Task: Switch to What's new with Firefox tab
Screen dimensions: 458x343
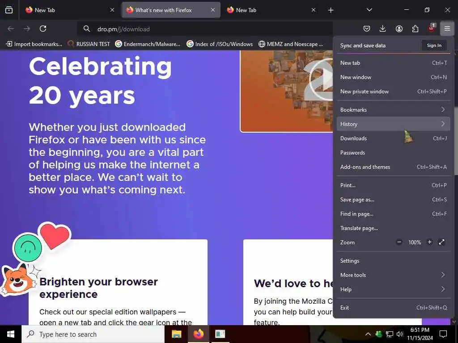Action: [x=171, y=10]
